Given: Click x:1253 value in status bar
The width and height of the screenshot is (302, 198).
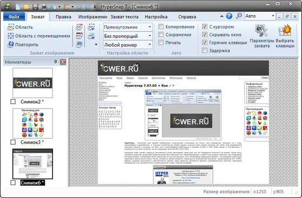Looking at the screenshot, I should point(260,192).
